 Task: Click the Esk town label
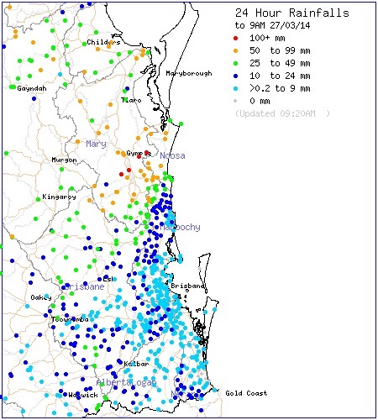108,279
